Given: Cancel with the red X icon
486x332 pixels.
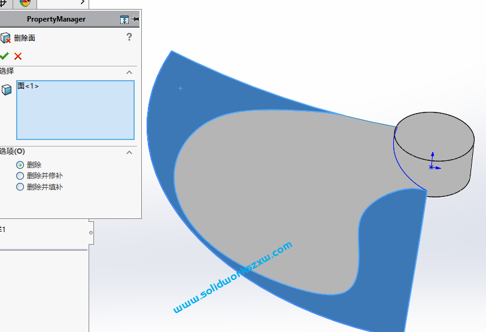Looking at the screenshot, I should click(18, 56).
